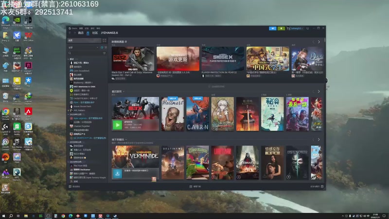Open Microsoft Edge desktop shortcut
Image resolution: width=389 pixels, height=219 pixels.
[x=5, y=22]
